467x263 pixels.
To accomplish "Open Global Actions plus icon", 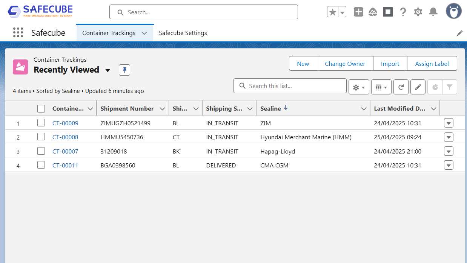I will [358, 12].
